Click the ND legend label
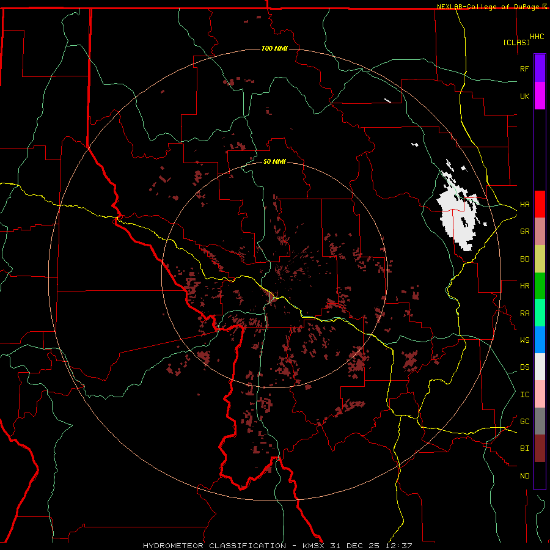Viewport: 550px width, 550px height. (x=524, y=475)
